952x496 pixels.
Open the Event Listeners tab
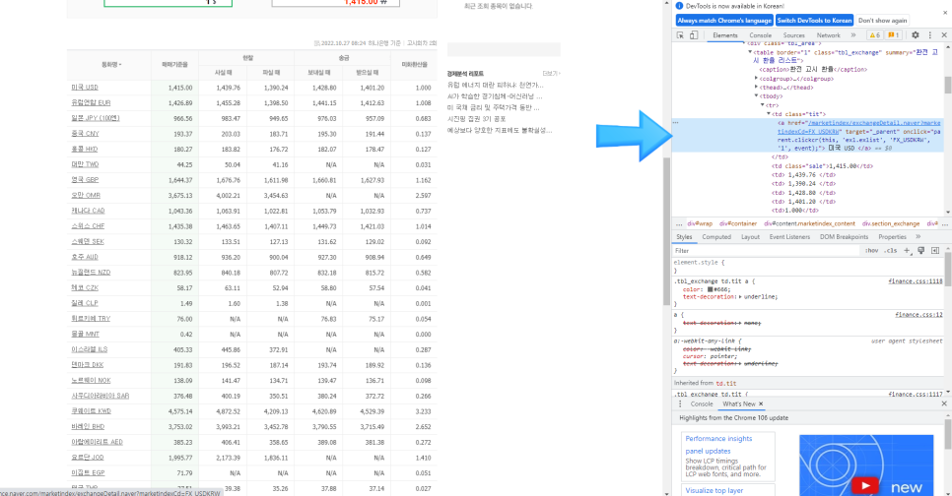coord(789,237)
